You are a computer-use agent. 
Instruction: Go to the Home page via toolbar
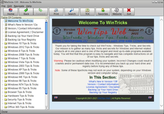pyautogui.click(x=11, y=12)
